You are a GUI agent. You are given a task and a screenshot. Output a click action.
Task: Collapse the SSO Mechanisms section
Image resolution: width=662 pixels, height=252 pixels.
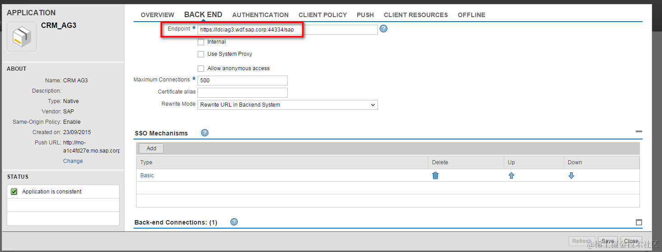(x=639, y=131)
